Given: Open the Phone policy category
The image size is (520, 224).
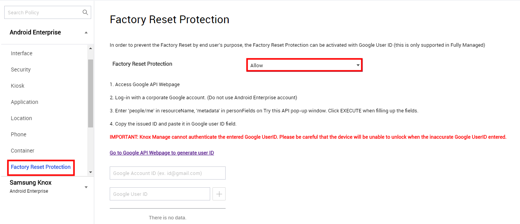Looking at the screenshot, I should [x=19, y=134].
